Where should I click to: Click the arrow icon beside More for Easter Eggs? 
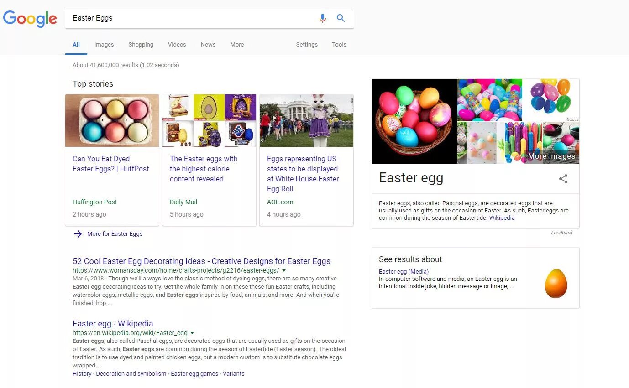coord(78,234)
